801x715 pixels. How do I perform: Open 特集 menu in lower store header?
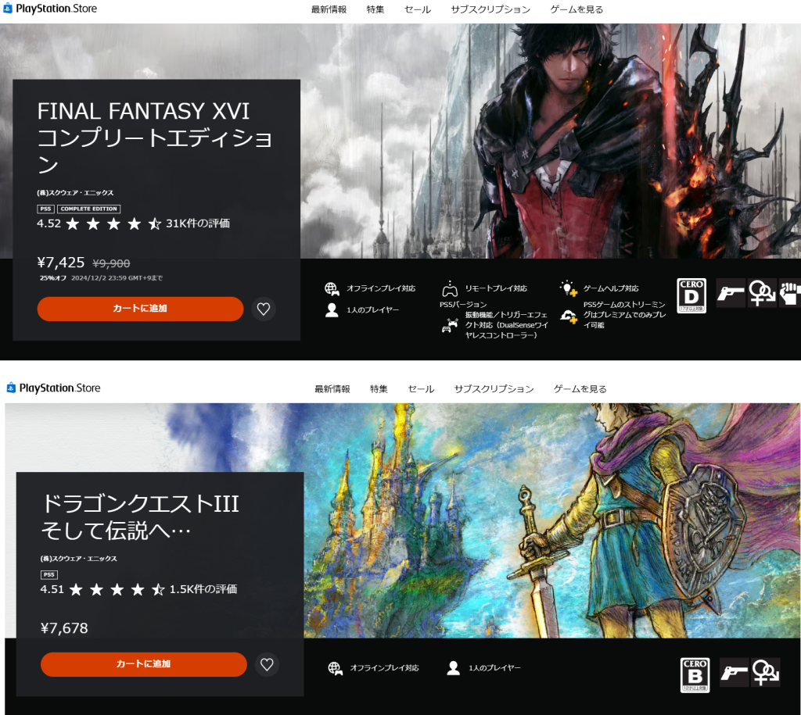[379, 389]
